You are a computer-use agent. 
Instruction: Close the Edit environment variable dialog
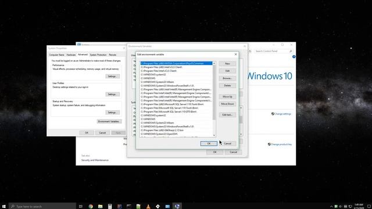tap(235, 54)
